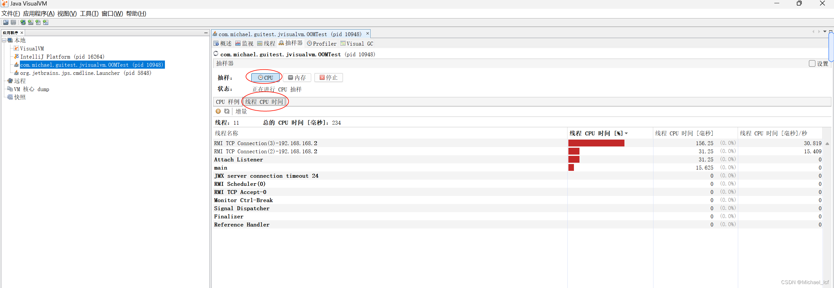Switch to the 概述 tab

(223, 44)
